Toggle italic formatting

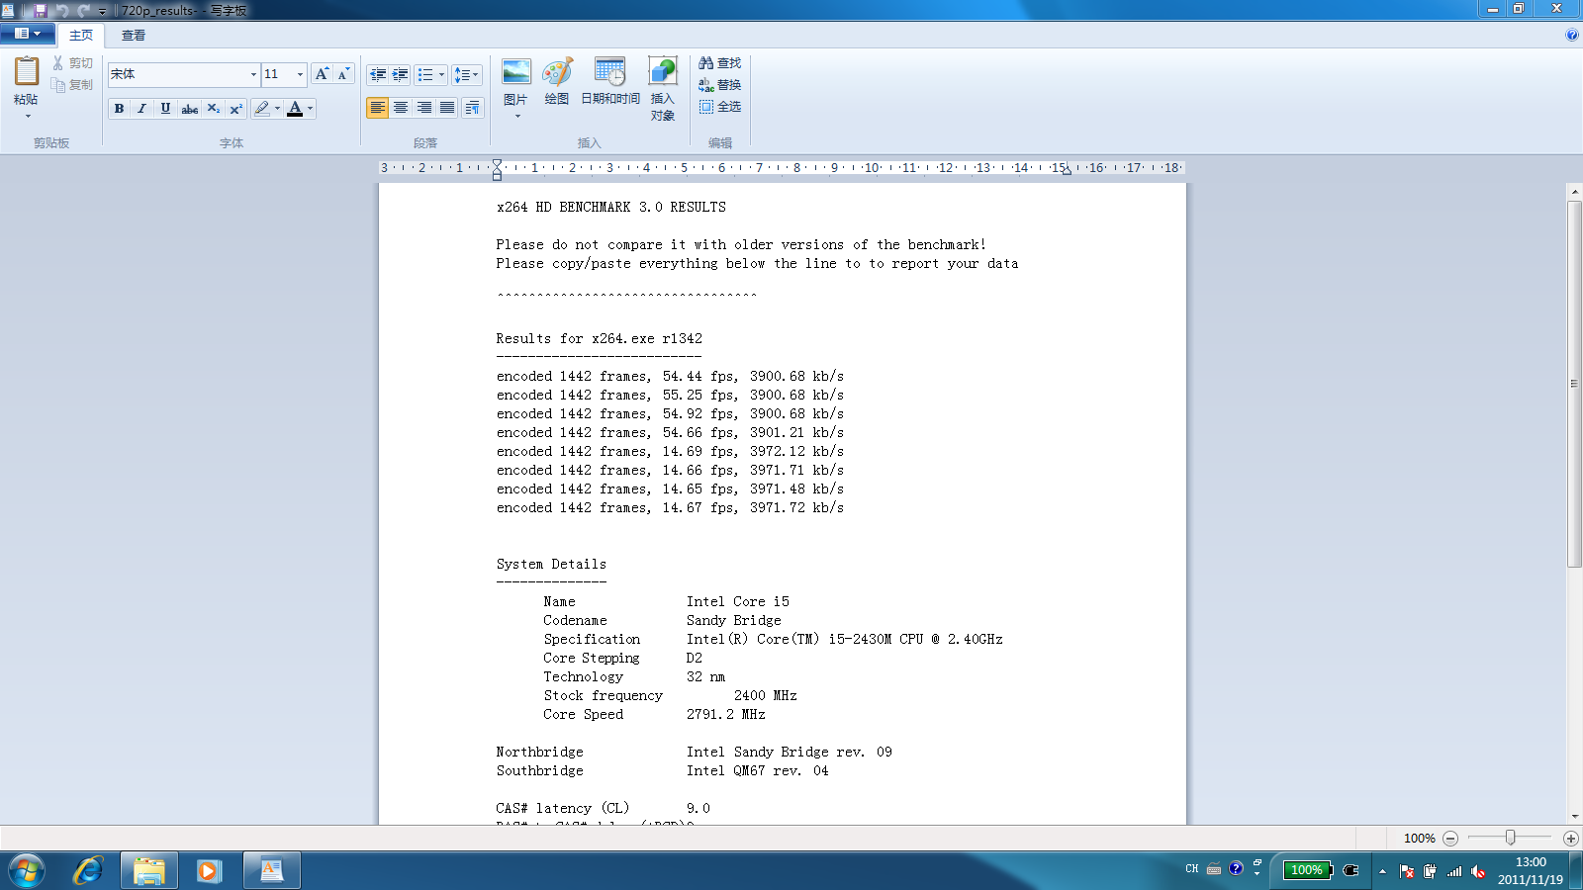[x=141, y=109]
